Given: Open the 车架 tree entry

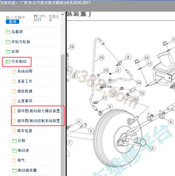Looking at the screenshot, I should coord(15,51).
